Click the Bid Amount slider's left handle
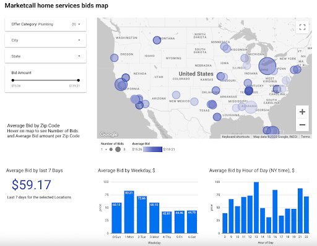This screenshot has width=317, height=246. 13,80
